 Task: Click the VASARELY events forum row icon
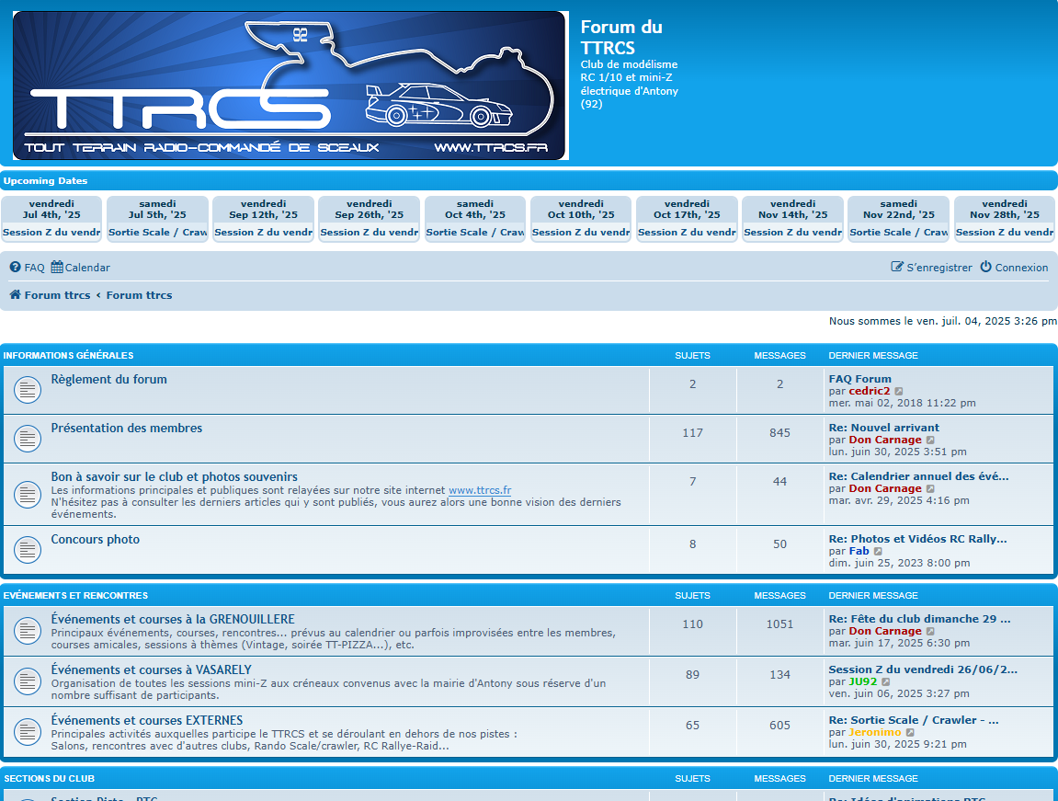(x=28, y=681)
